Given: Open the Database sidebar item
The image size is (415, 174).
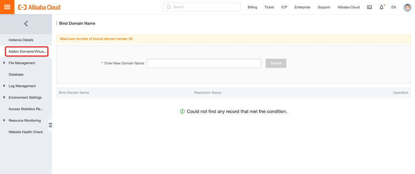Looking at the screenshot, I should pyautogui.click(x=16, y=74).
